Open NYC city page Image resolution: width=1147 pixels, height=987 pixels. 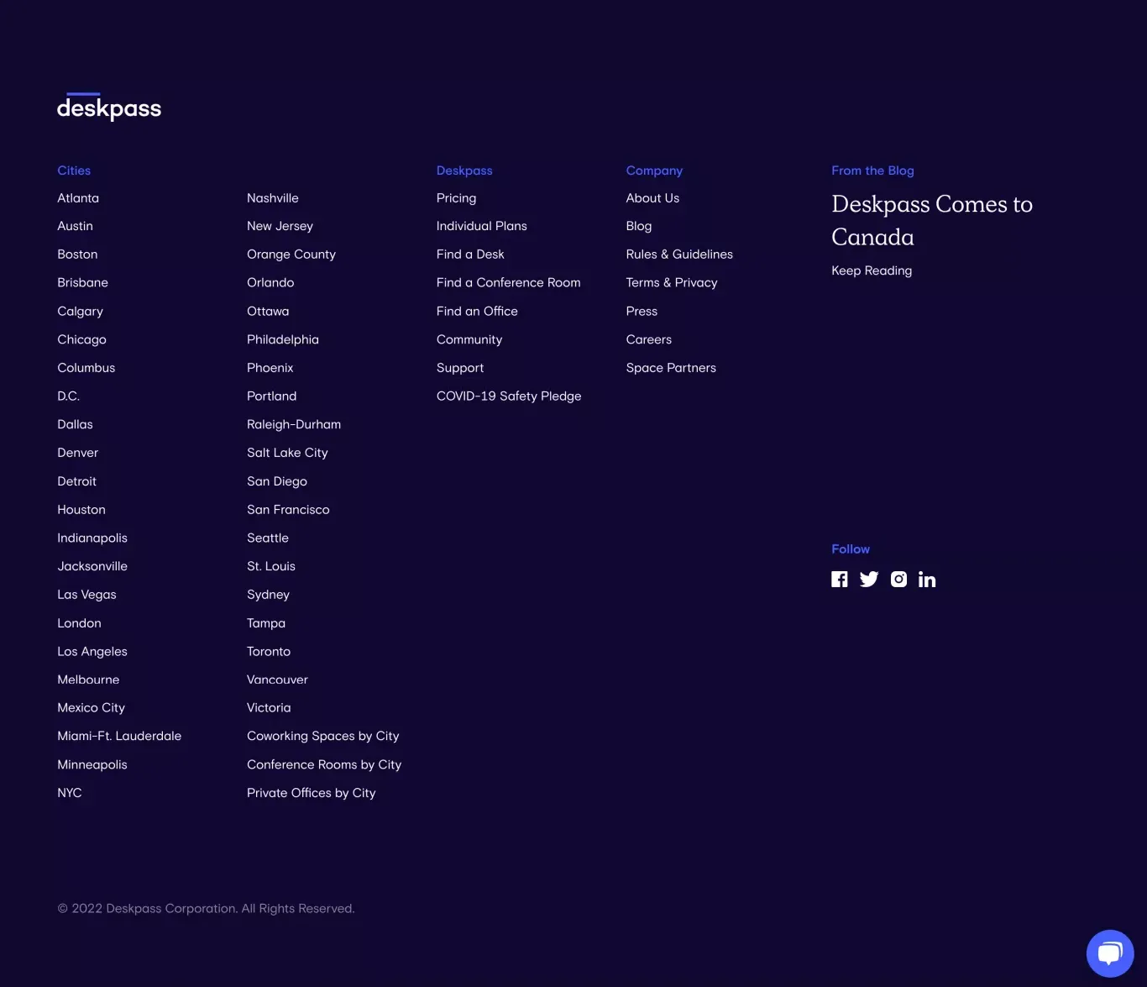(70, 793)
